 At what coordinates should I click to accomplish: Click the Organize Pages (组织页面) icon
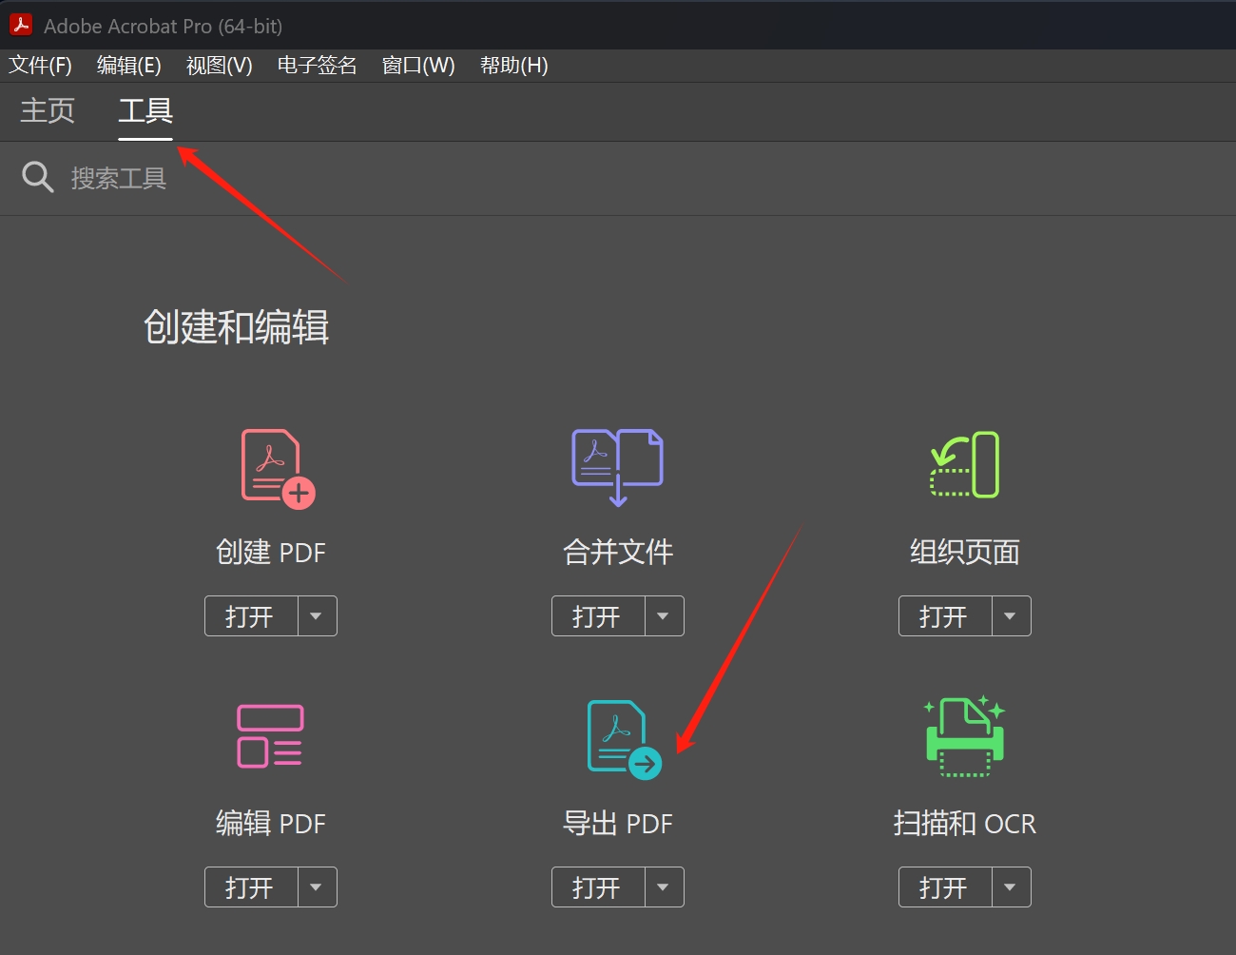(x=964, y=465)
